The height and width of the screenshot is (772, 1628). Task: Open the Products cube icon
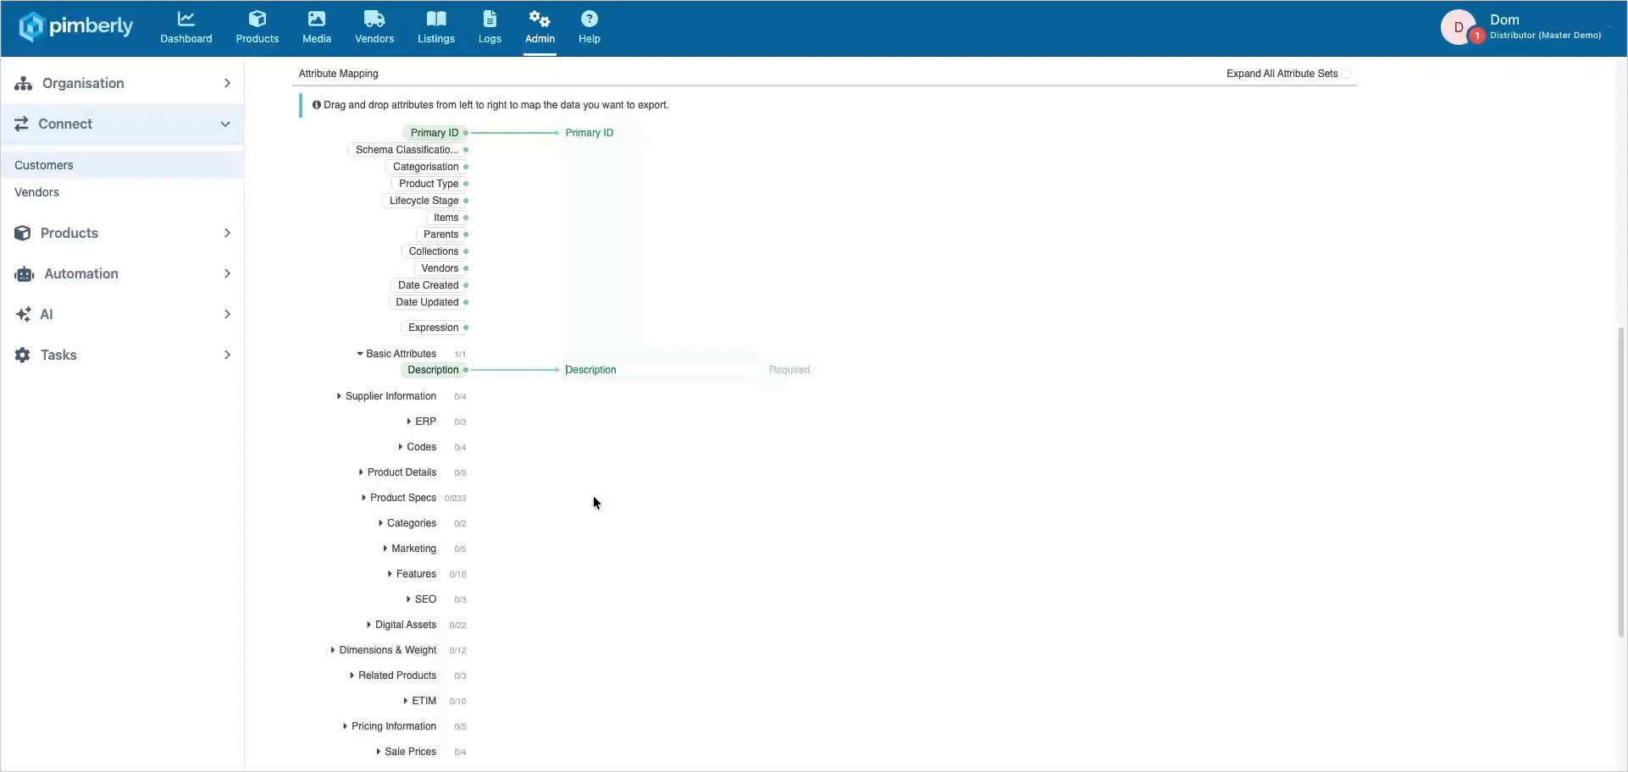point(257,19)
